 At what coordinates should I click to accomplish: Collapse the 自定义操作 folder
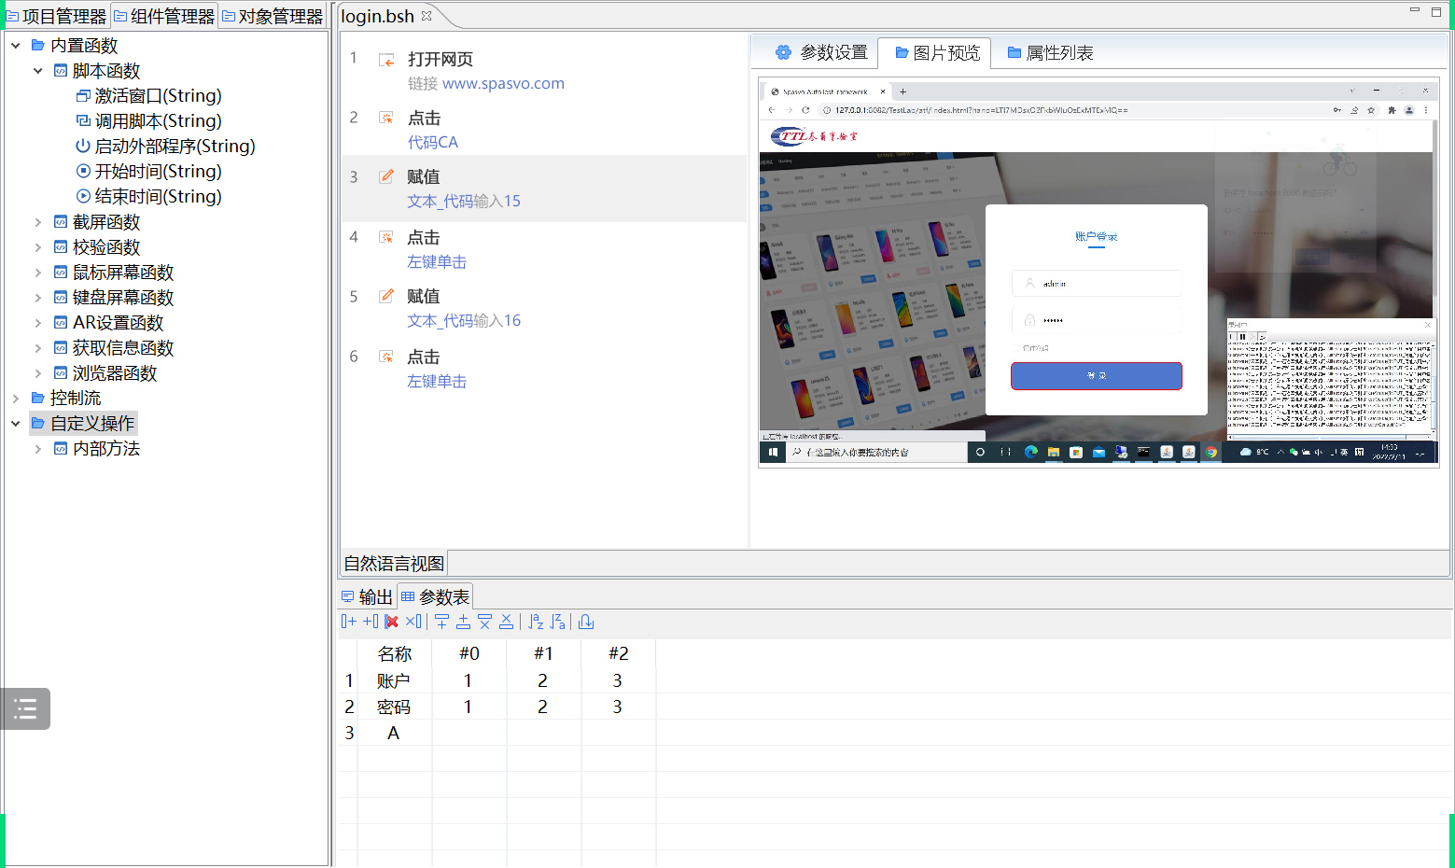click(15, 423)
